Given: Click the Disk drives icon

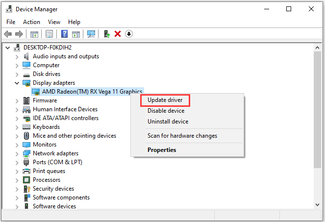Looking at the screenshot, I should click(x=26, y=75).
